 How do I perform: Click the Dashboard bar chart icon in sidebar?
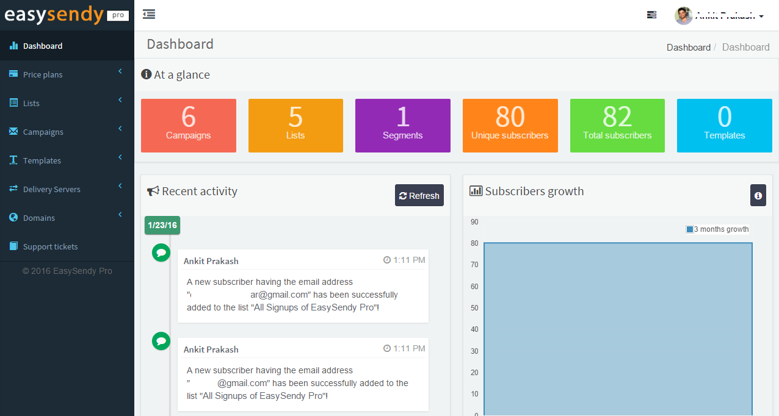click(13, 46)
